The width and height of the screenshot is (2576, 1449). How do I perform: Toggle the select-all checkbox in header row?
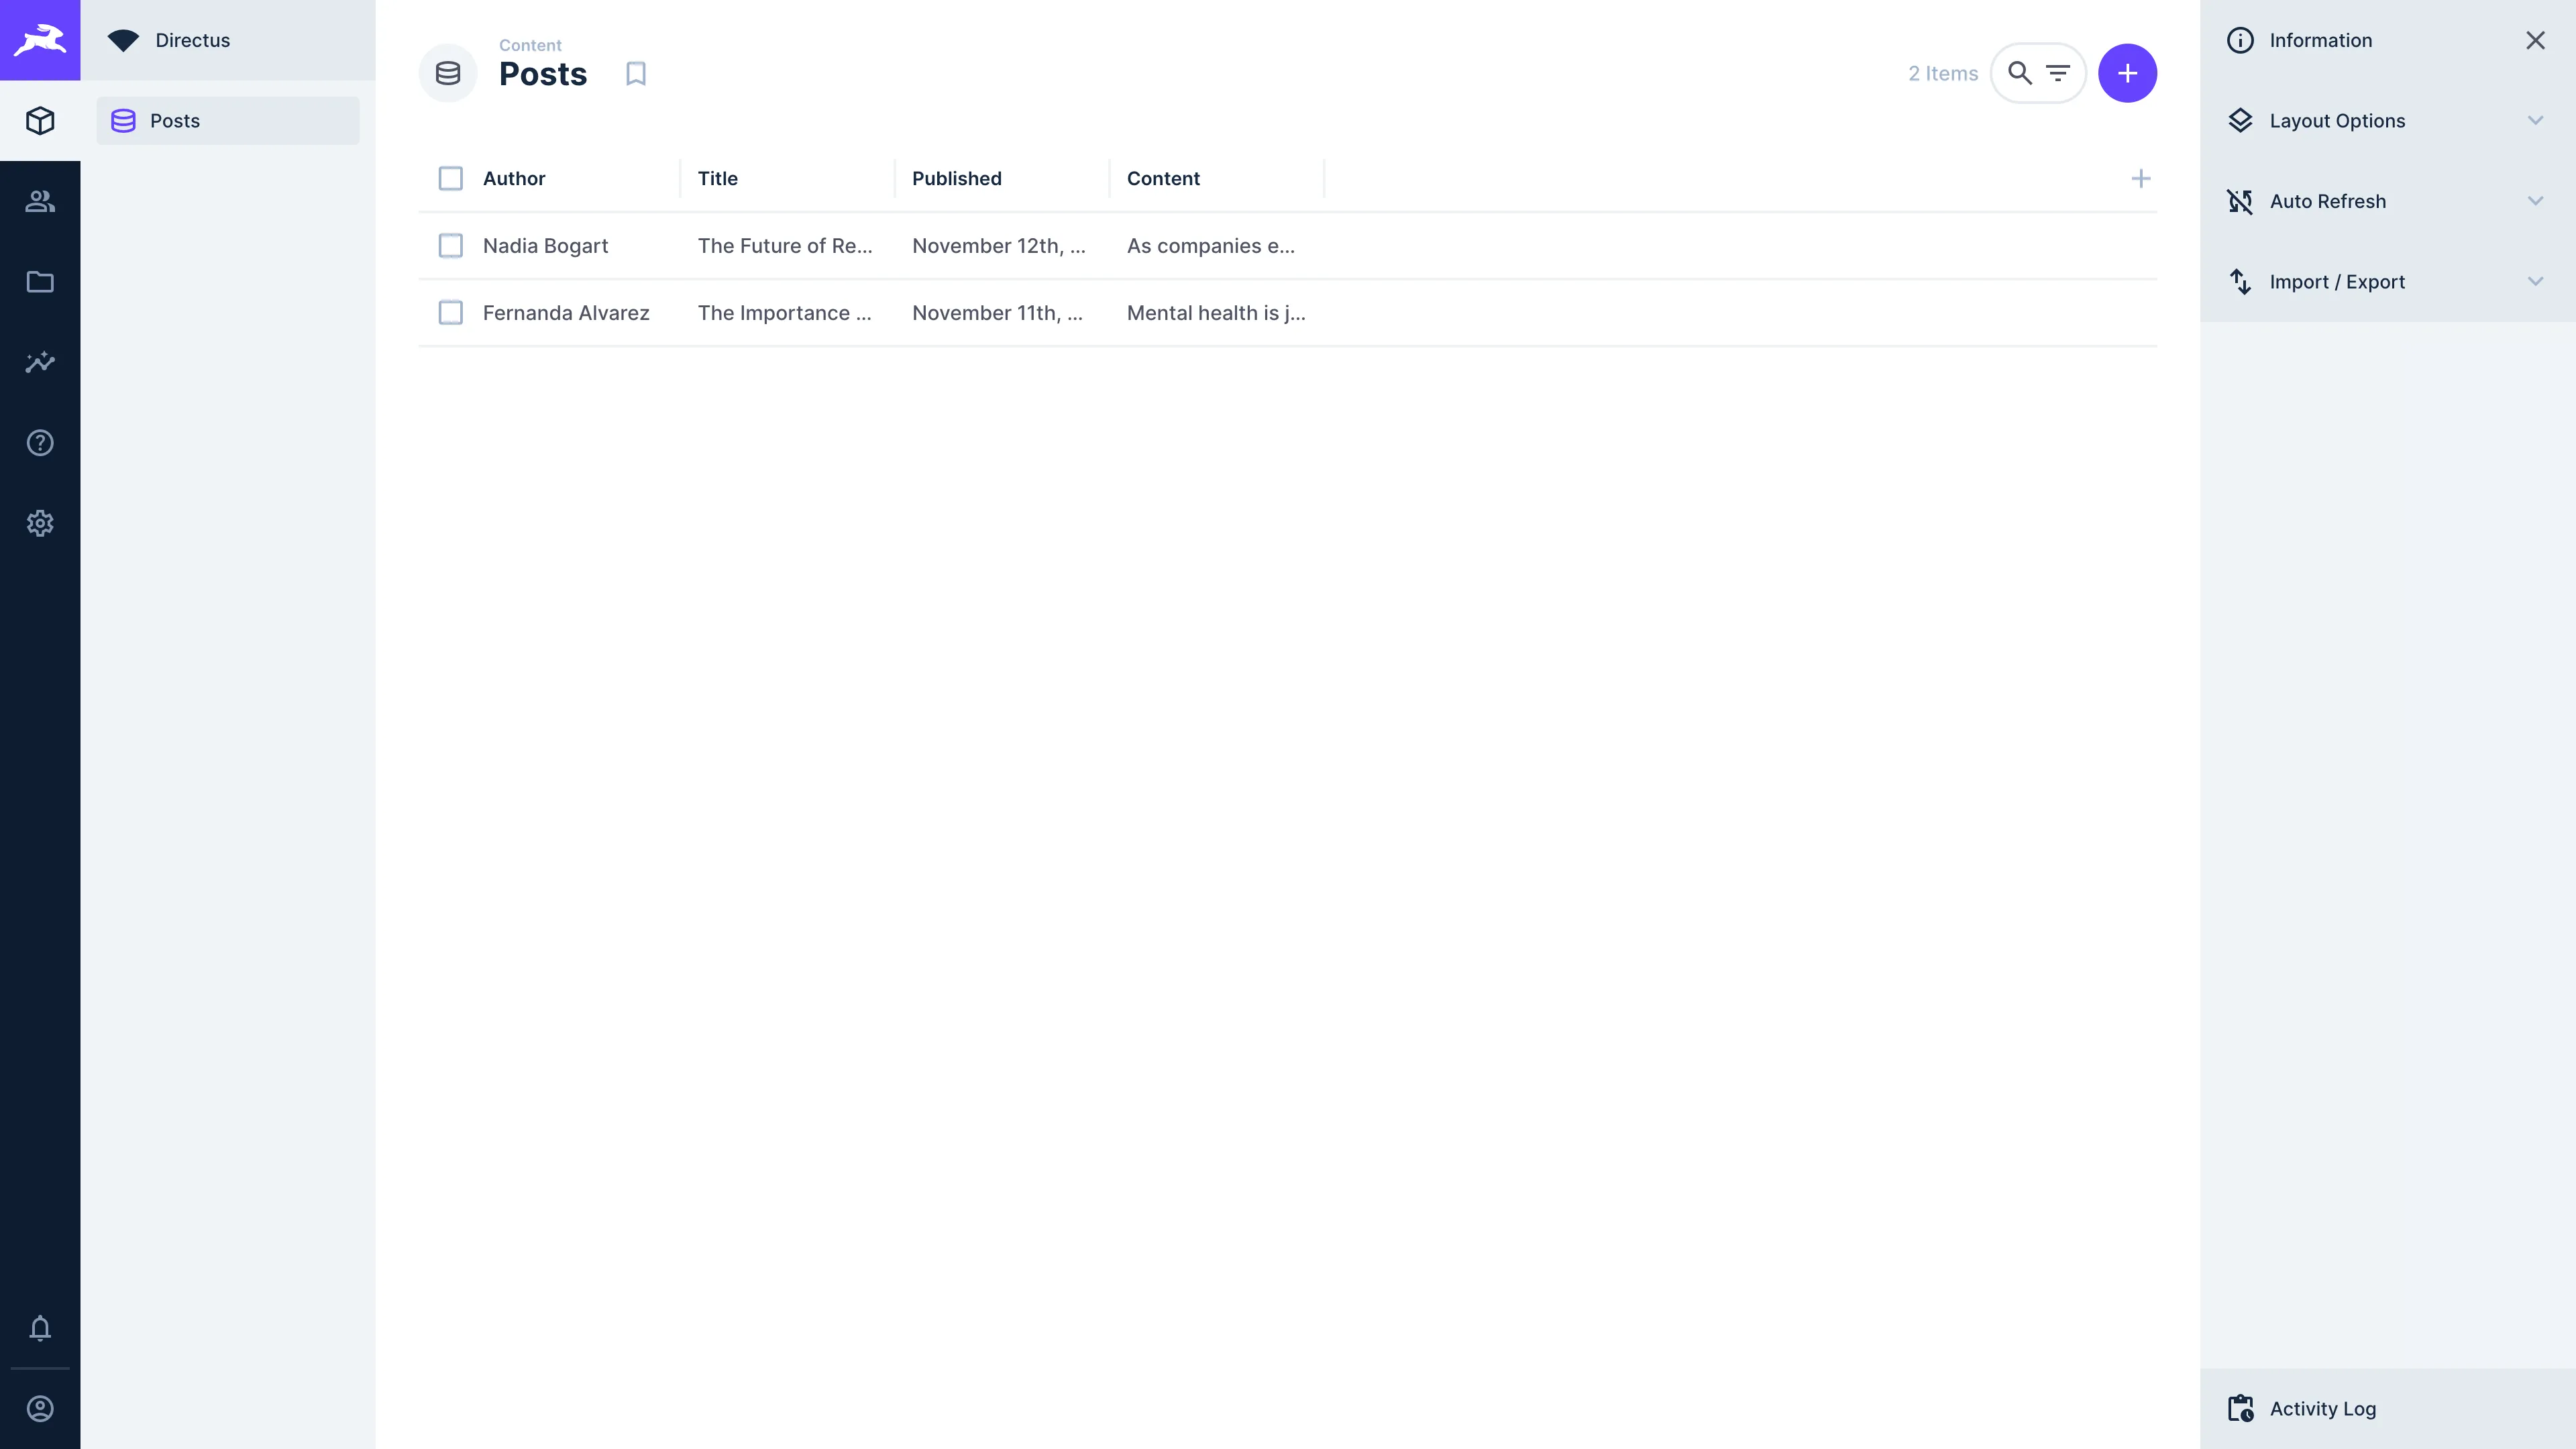(x=451, y=178)
